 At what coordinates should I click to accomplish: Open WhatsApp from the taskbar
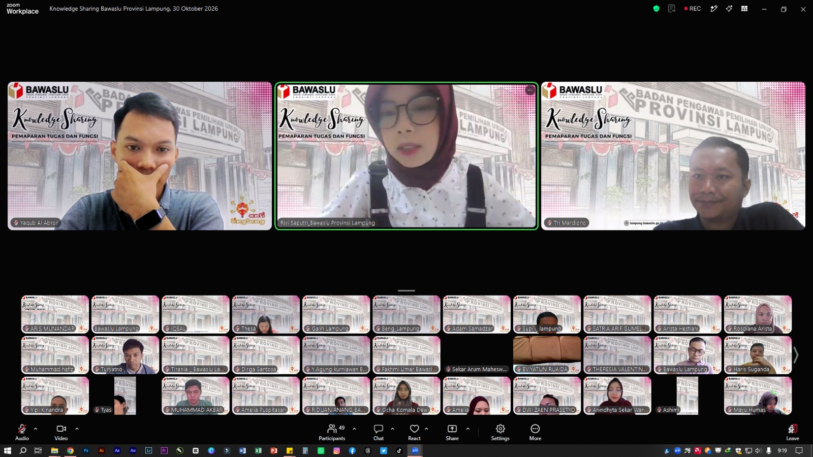tap(321, 450)
